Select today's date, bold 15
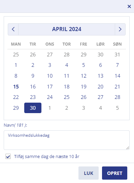Image resolution: width=134 pixels, height=183 pixels. coord(16,86)
